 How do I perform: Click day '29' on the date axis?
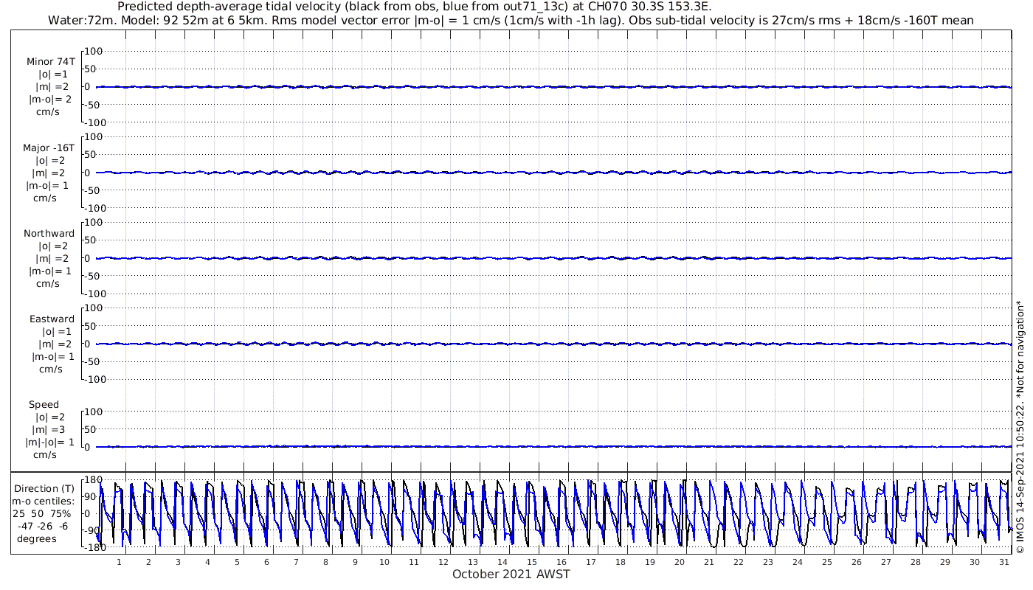[x=945, y=562]
